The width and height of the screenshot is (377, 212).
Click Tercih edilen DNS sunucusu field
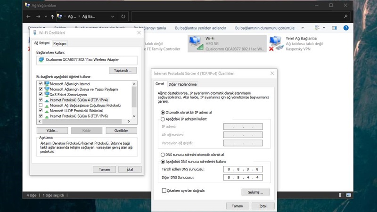243,169
